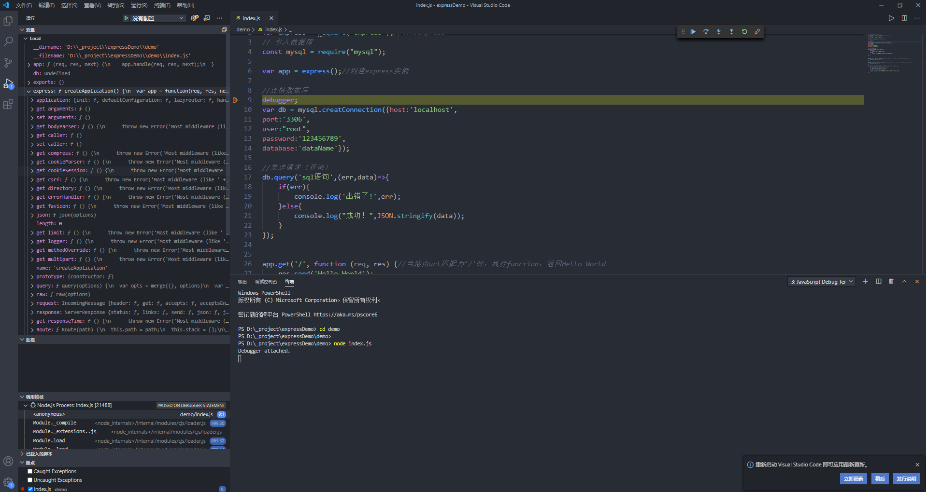Open the Explorer view in the activity bar

[8, 21]
